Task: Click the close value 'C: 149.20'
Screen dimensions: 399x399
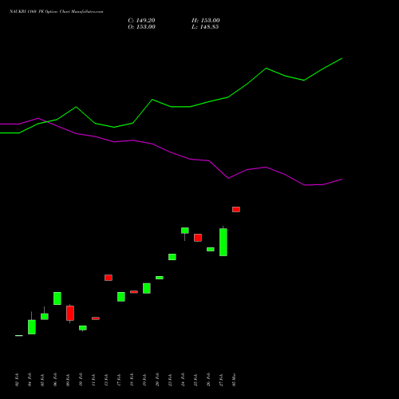Action: (x=141, y=21)
